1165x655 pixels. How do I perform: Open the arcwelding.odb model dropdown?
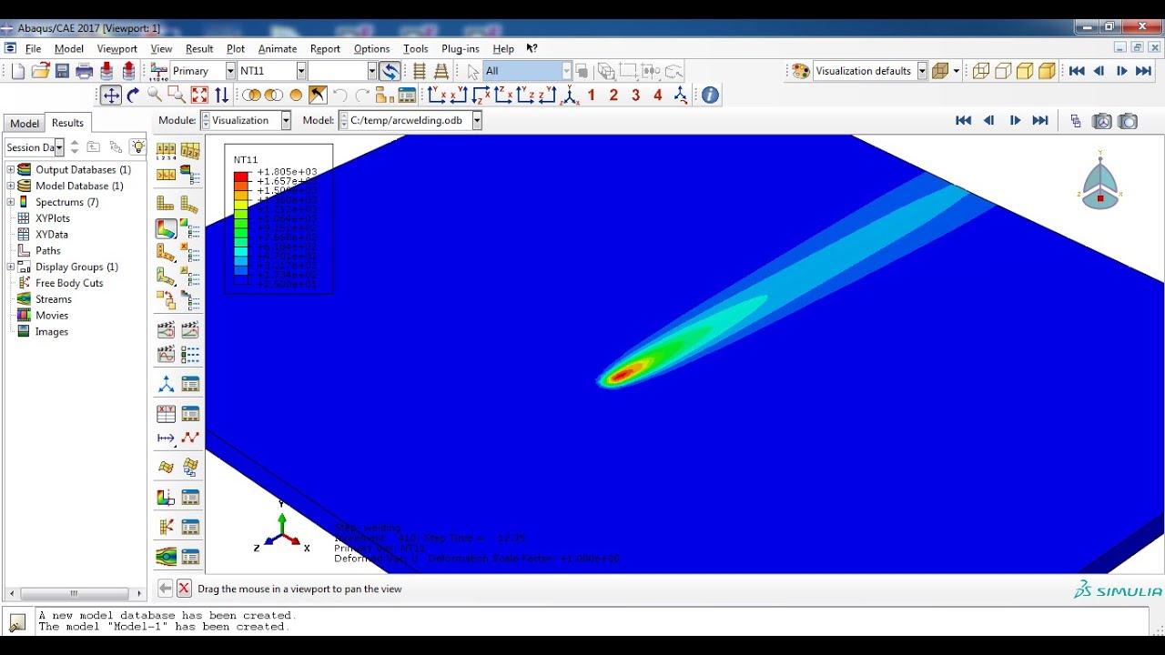[476, 120]
